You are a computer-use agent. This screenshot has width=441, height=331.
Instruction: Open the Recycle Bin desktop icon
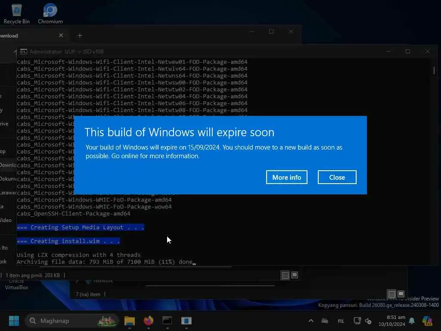17,14
